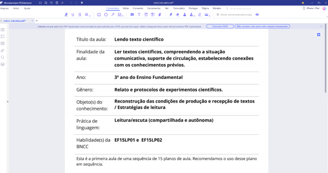
Task: Pick the Arrow drawing tool
Action: point(113,14)
